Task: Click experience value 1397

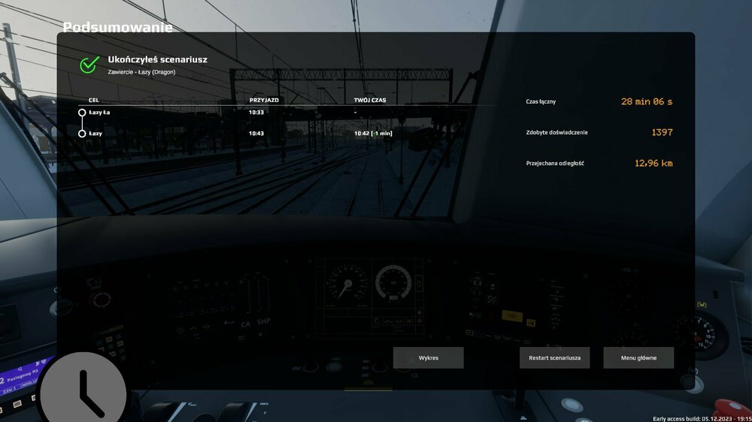Action: 662,132
